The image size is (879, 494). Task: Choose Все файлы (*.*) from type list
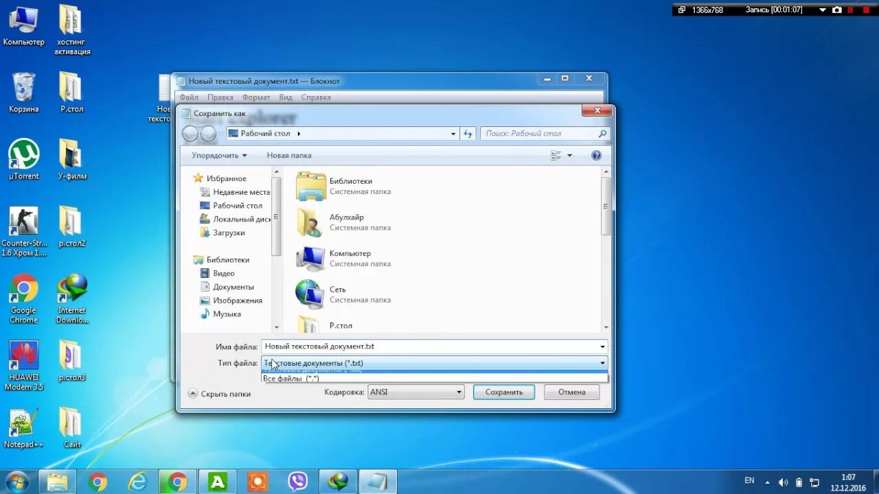pos(435,378)
